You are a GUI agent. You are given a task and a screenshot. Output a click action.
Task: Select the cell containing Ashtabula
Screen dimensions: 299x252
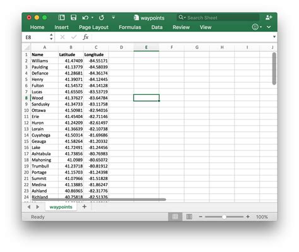tap(45, 153)
